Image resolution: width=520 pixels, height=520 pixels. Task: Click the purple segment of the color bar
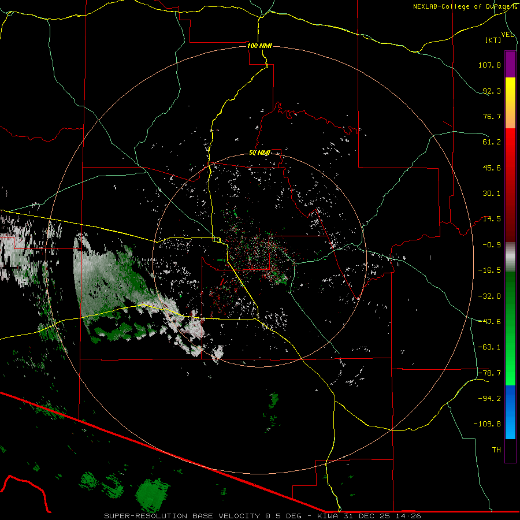click(510, 64)
